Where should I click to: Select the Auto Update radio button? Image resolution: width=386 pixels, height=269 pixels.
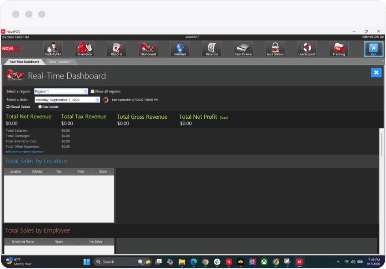tap(40, 107)
